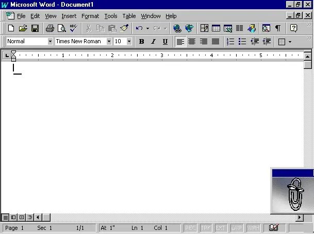Screen dimensions: 314x234
Task: Expand the Font dropdown Times New Roman
Action: 109,41
